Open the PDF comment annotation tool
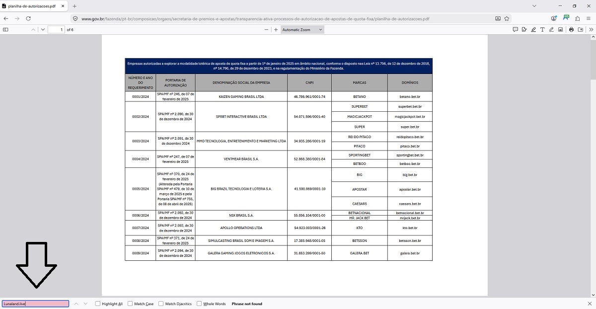This screenshot has width=596, height=309. tap(515, 30)
